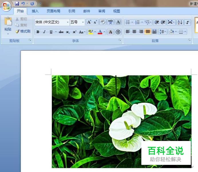Open the phonetic guide wén tool

pyautogui.click(x=110, y=22)
